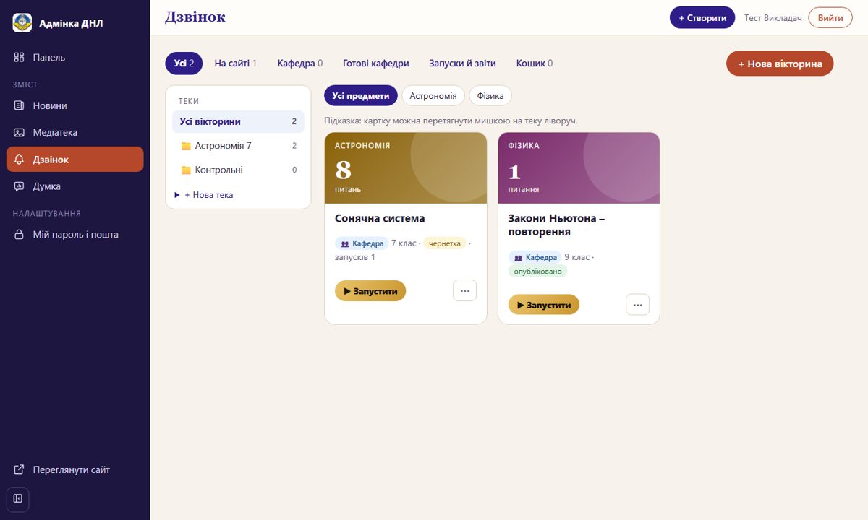Open Панель from the sidebar

(x=75, y=57)
